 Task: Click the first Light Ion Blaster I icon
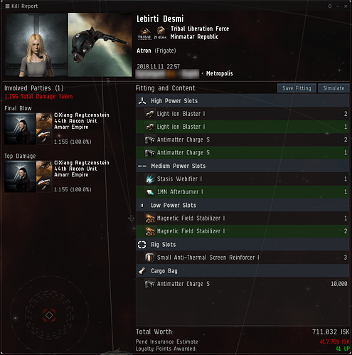pyautogui.click(x=150, y=114)
